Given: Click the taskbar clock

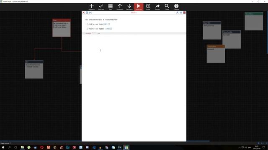Looking at the screenshot, I should (257, 147).
